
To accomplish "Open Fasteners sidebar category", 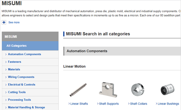I will (15, 62).
